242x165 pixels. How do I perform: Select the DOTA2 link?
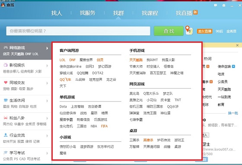98,73
